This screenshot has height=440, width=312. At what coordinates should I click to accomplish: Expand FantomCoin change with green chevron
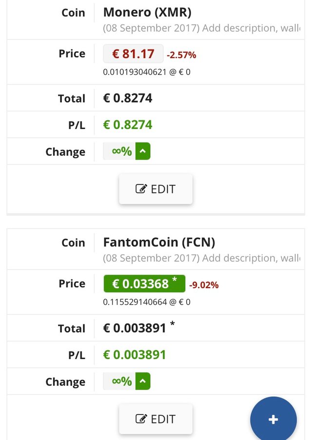[143, 381]
